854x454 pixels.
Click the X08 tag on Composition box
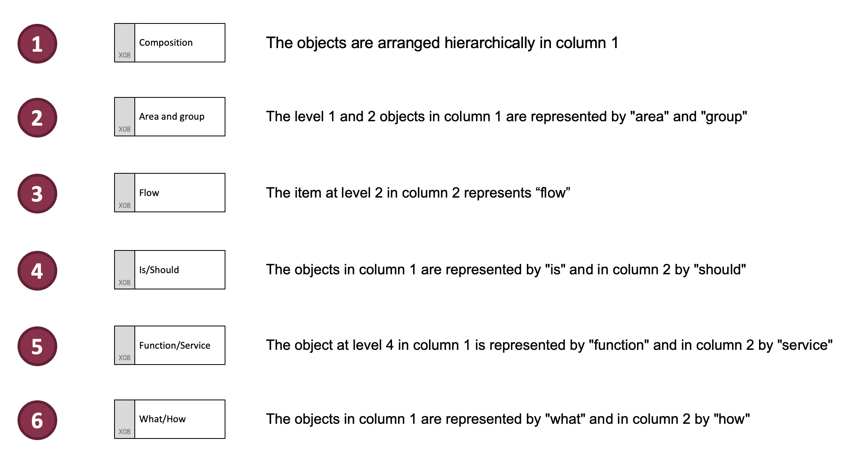pos(124,55)
